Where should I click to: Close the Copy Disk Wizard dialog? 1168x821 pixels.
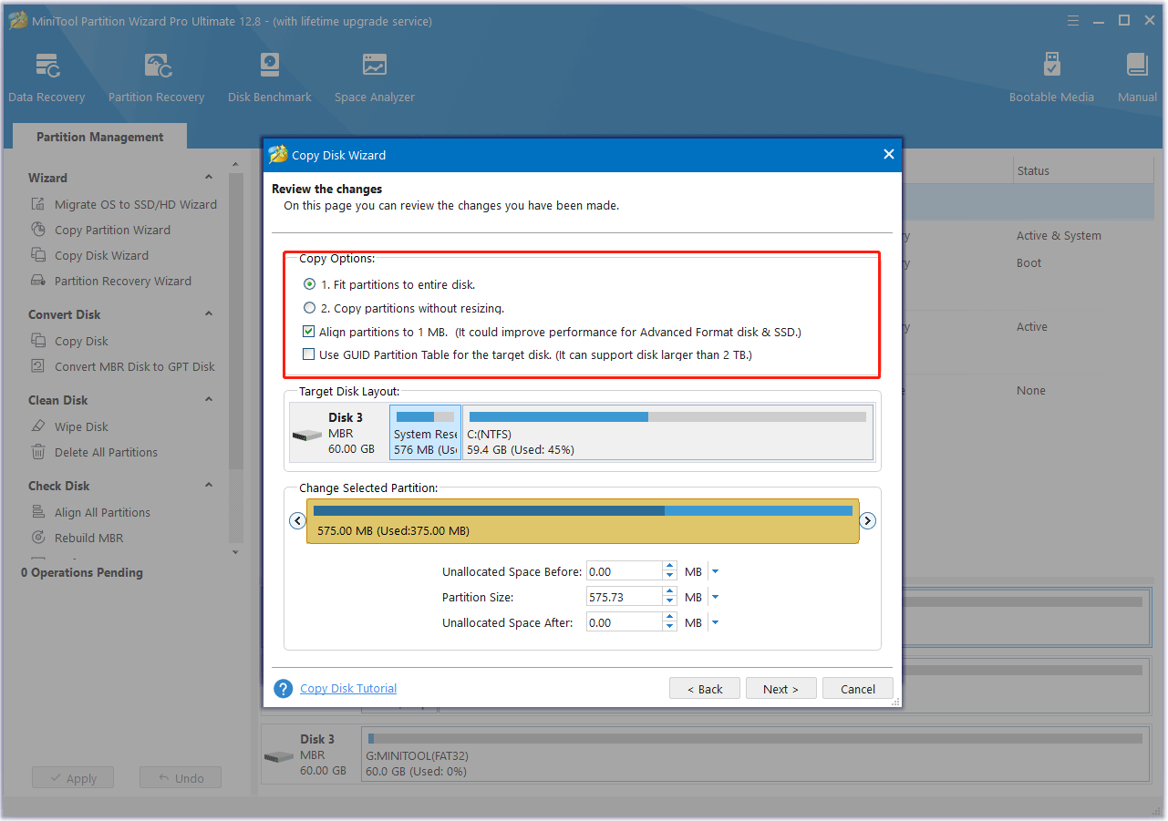pos(889,155)
